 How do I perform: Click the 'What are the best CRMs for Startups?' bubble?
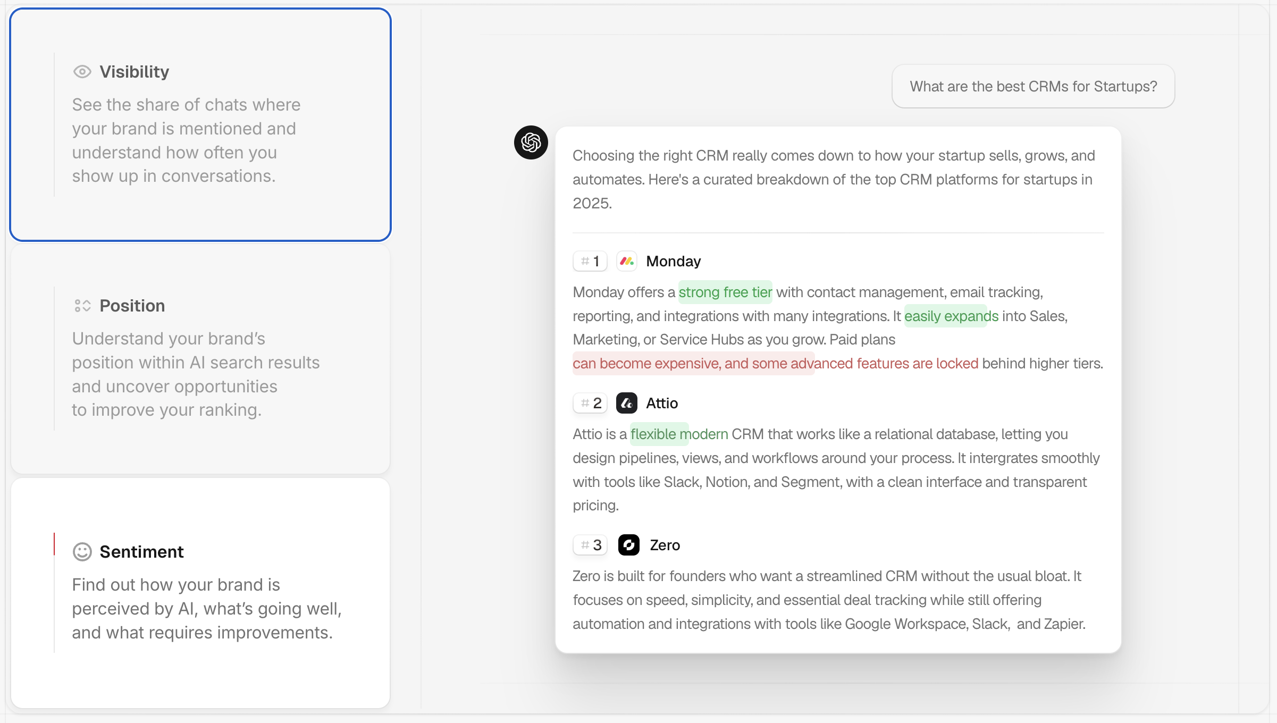pyautogui.click(x=1034, y=86)
